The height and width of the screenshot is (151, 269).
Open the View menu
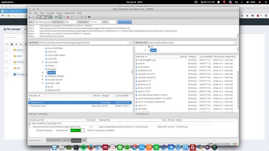click(x=42, y=13)
